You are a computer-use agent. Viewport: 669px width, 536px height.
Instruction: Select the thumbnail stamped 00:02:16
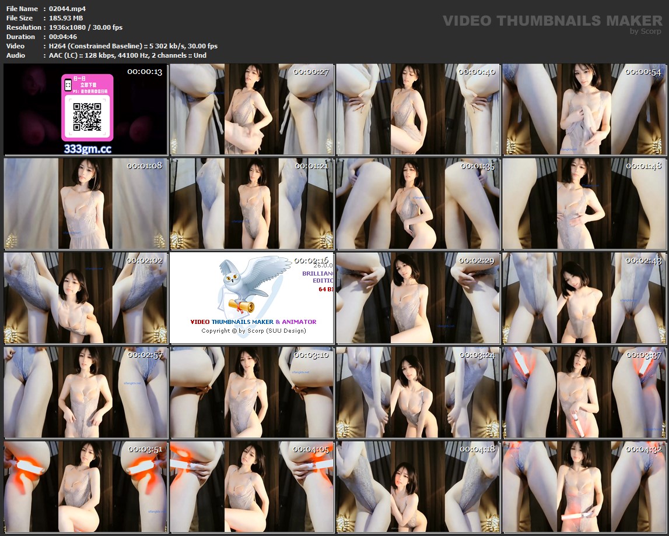pyautogui.click(x=252, y=298)
